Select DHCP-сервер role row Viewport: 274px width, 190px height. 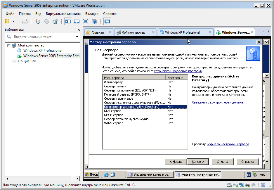[x=145, y=115]
